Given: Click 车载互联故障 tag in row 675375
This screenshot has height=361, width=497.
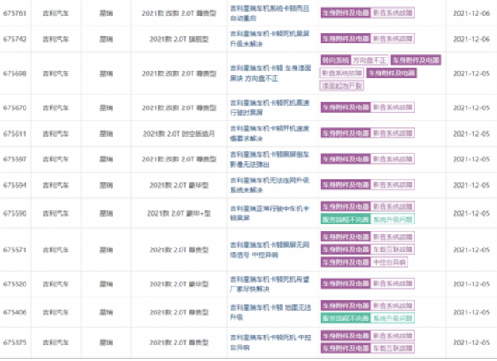Looking at the screenshot, I should coord(392,349).
